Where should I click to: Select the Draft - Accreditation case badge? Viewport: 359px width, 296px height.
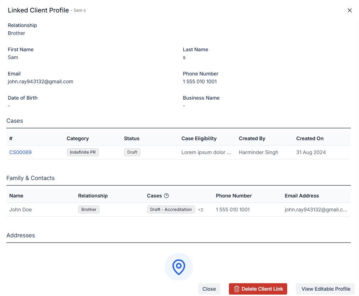coord(171,210)
